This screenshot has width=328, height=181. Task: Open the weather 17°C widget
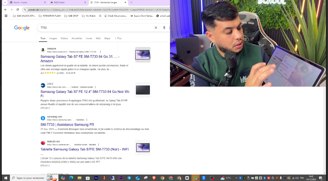(226, 178)
